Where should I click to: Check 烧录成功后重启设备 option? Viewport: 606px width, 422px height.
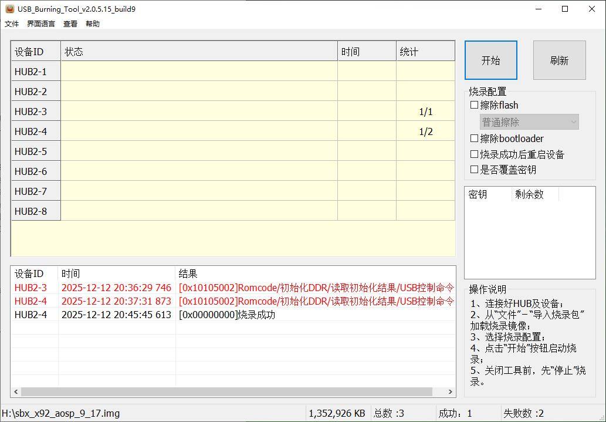(x=475, y=154)
